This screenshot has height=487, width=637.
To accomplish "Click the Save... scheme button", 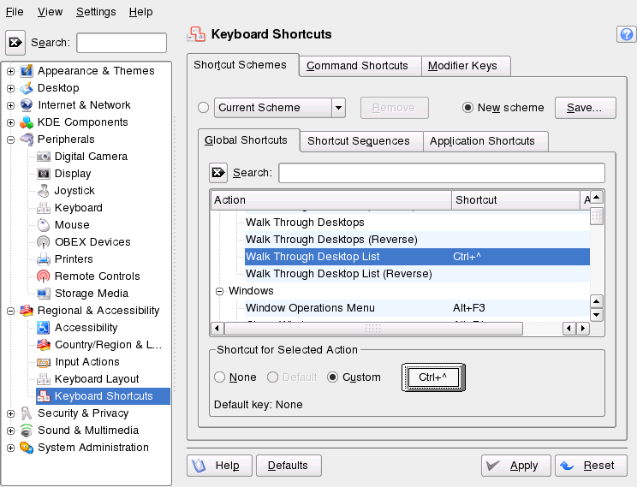I will coord(585,108).
